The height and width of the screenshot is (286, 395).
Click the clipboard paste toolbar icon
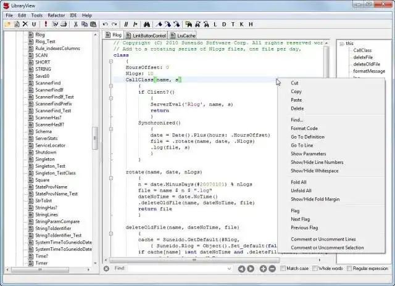click(x=93, y=24)
